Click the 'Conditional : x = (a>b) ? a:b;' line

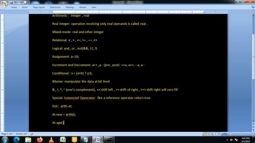[73, 73]
